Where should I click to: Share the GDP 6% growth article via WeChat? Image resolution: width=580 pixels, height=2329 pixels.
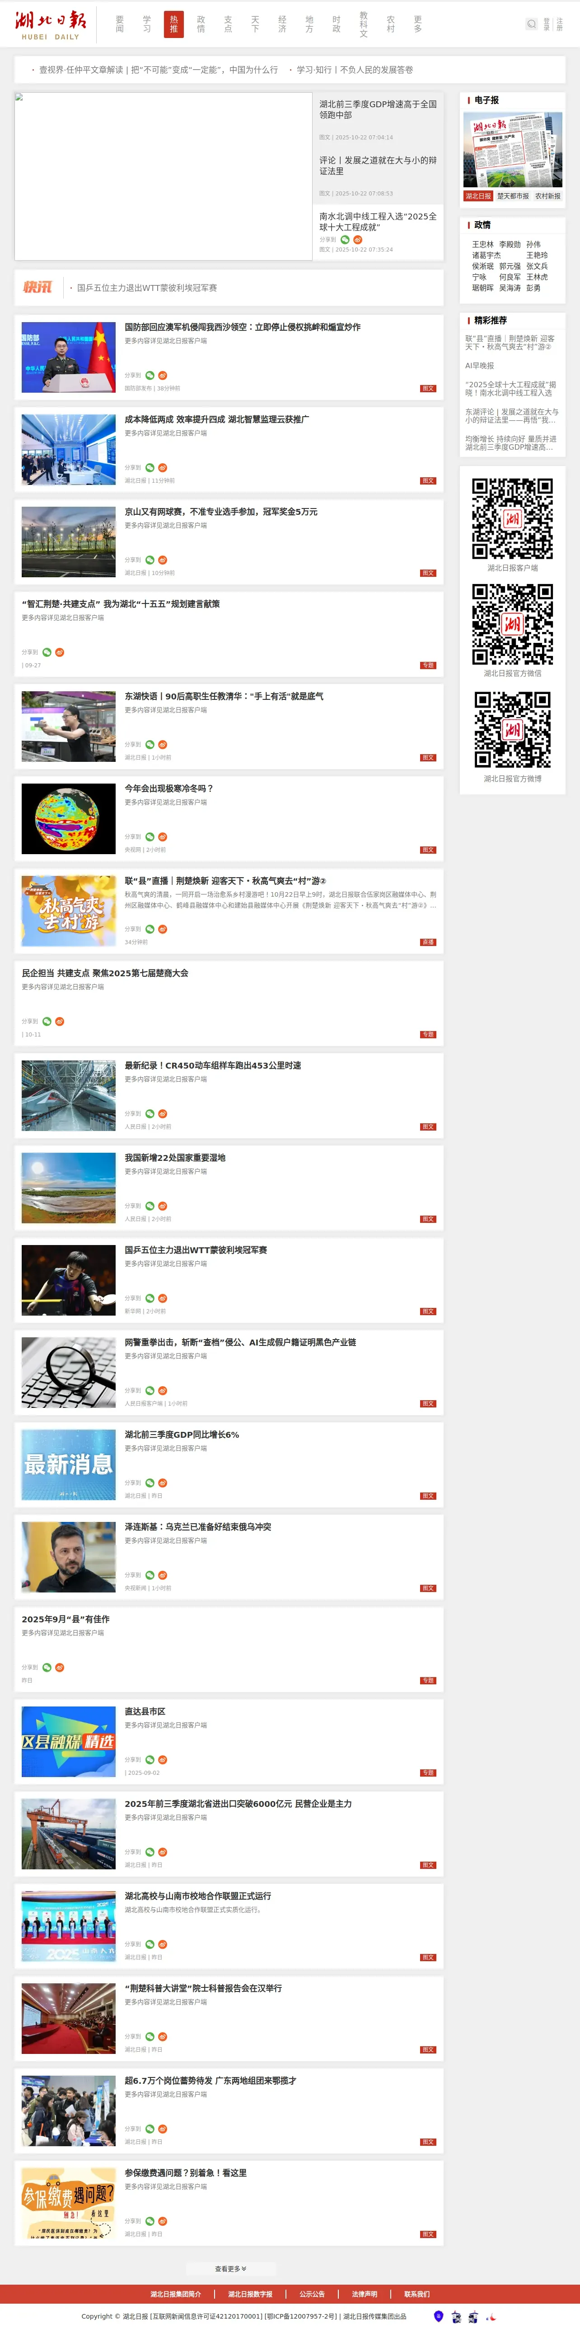(x=150, y=1483)
